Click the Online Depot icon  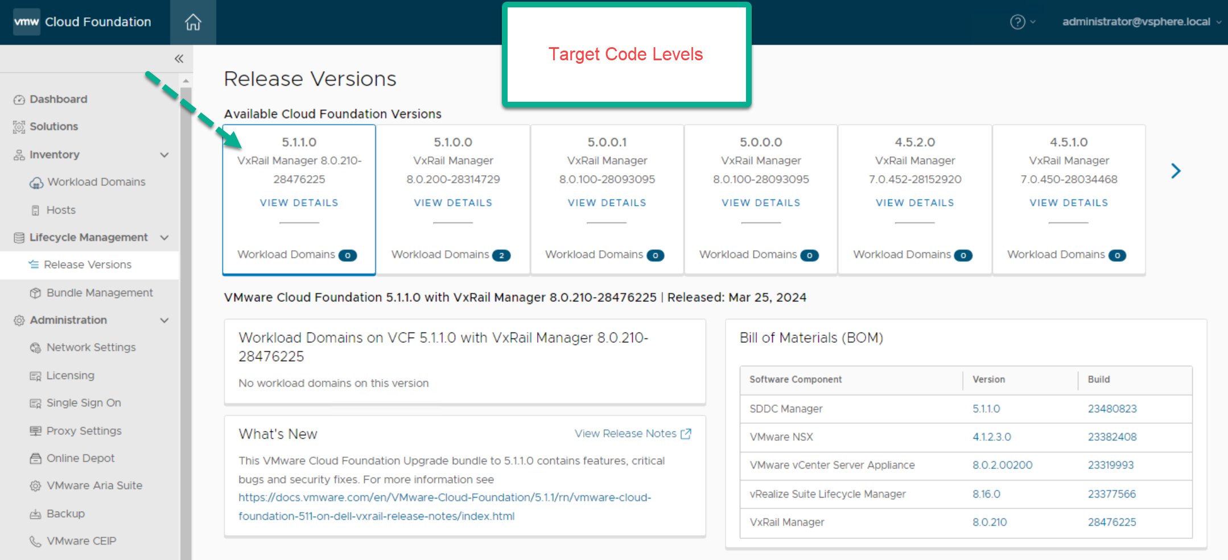click(x=36, y=458)
